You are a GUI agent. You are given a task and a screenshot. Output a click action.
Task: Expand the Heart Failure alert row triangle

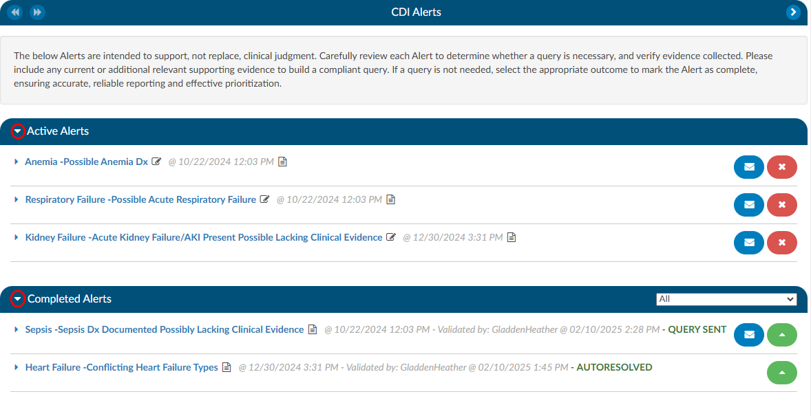tap(17, 367)
